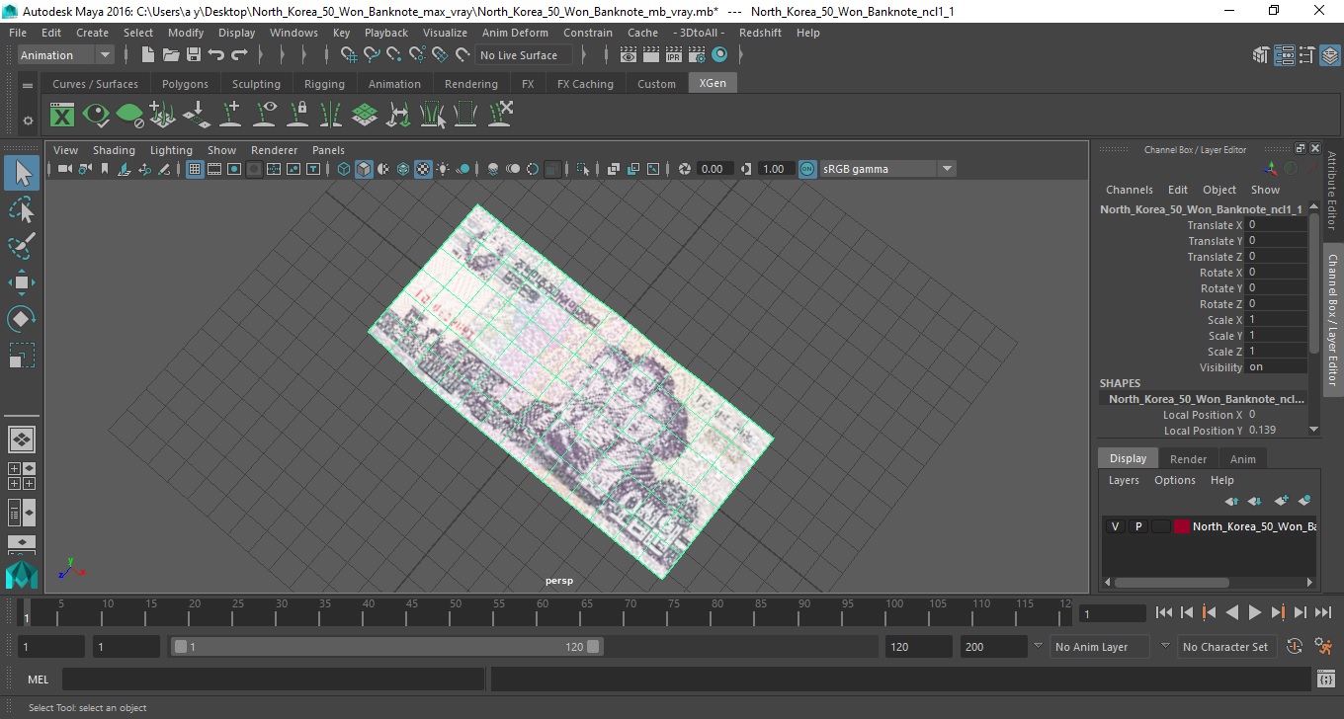
Task: Go to start of playback range
Action: (x=1164, y=613)
